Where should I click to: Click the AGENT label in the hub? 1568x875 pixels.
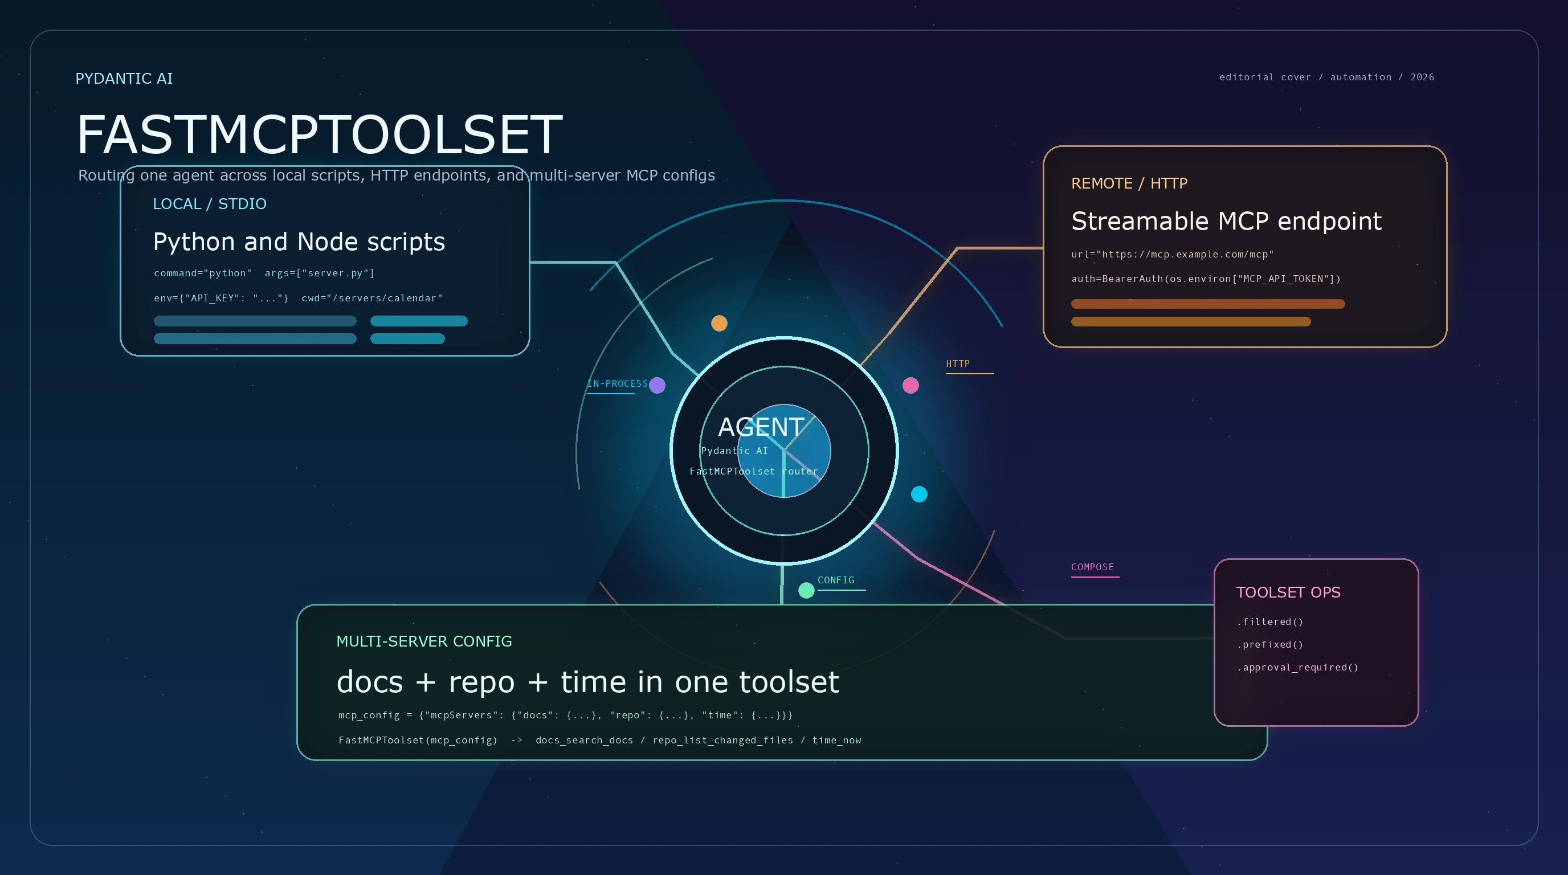coord(761,427)
